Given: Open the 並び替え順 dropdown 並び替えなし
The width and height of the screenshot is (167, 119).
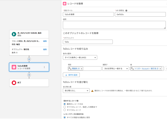Looking at the screenshot, I should [76, 91].
